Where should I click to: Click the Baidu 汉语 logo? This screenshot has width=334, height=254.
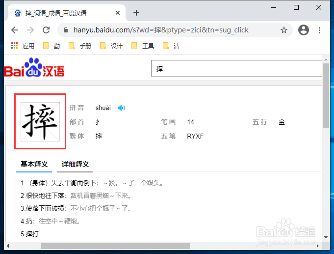tap(34, 68)
